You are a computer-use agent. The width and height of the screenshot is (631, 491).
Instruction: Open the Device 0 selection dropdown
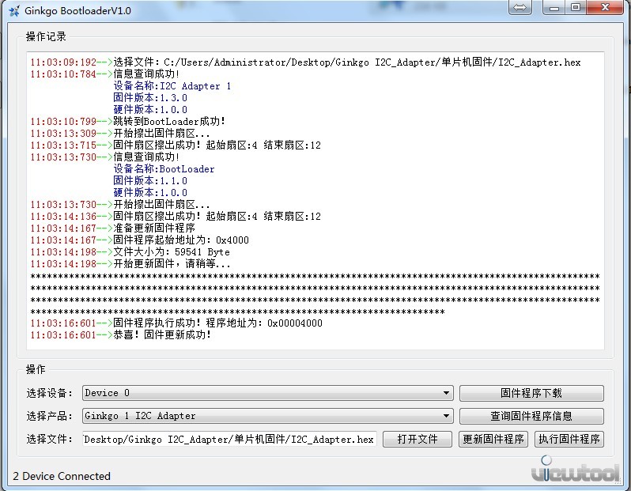tap(267, 393)
